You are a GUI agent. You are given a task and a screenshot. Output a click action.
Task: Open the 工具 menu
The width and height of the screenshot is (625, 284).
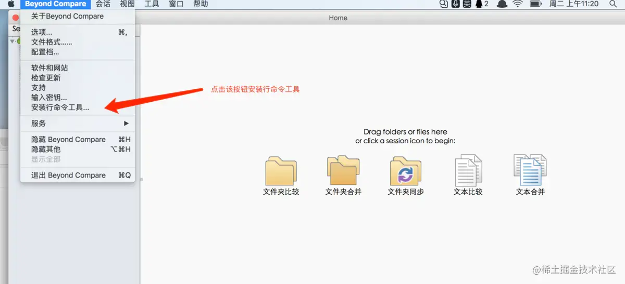(x=152, y=4)
